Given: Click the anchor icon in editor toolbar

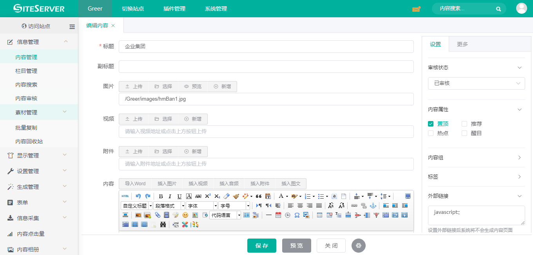Looking at the screenshot, I should 373,206.
